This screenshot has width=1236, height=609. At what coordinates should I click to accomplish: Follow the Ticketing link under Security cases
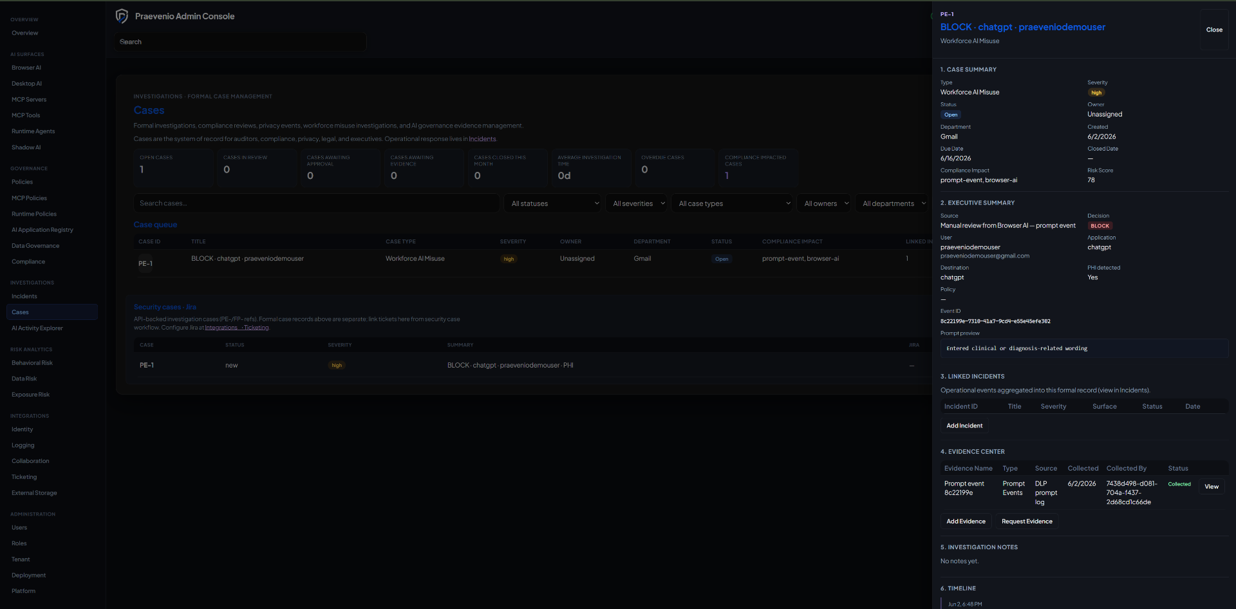pos(256,328)
